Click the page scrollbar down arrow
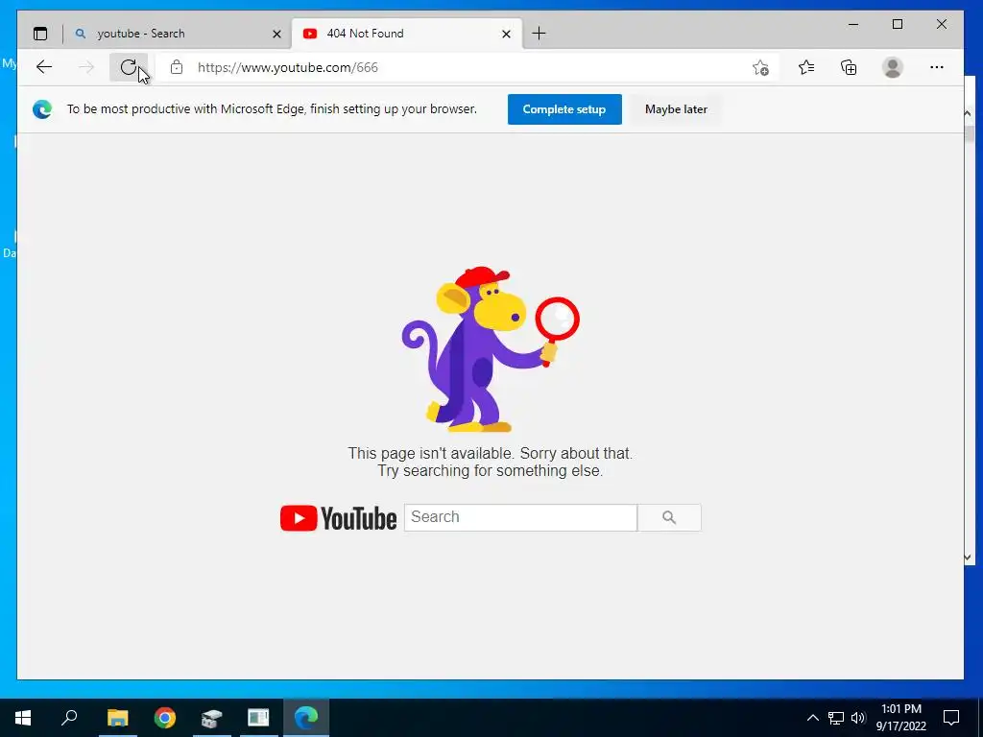This screenshot has height=737, width=983. click(x=968, y=558)
